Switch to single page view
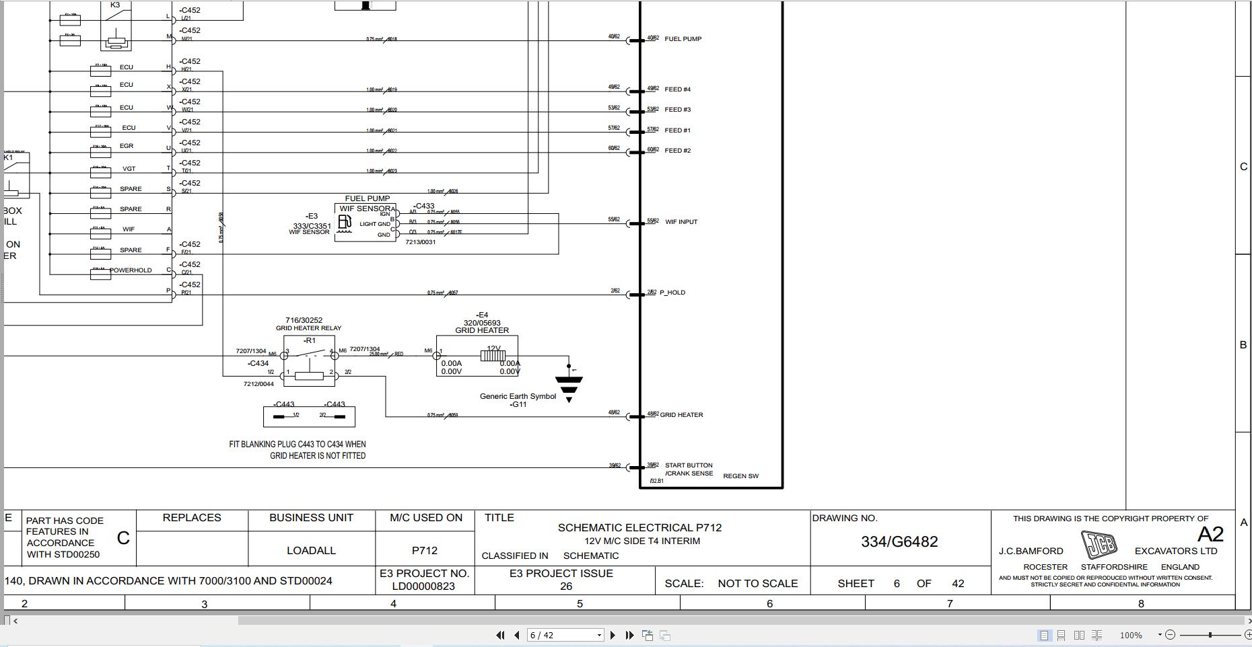Screen dimensions: 1252x647 pyautogui.click(x=1044, y=635)
